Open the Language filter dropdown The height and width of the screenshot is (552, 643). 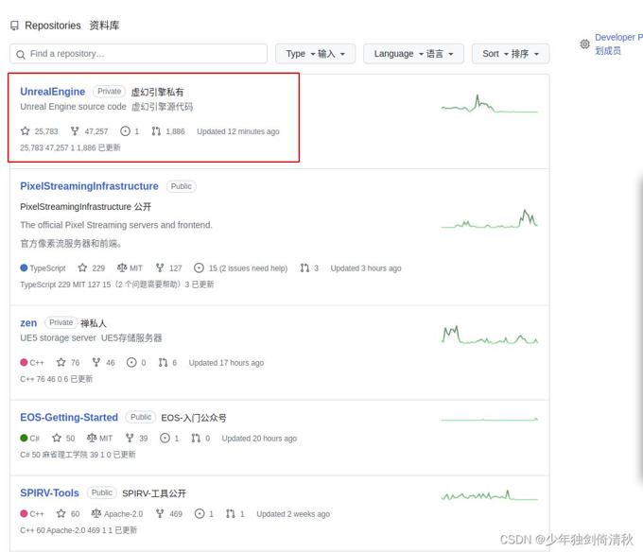413,54
